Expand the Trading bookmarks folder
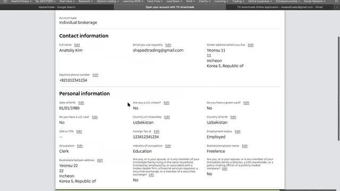Screen dimensions: 340x191 pos(238,1)
